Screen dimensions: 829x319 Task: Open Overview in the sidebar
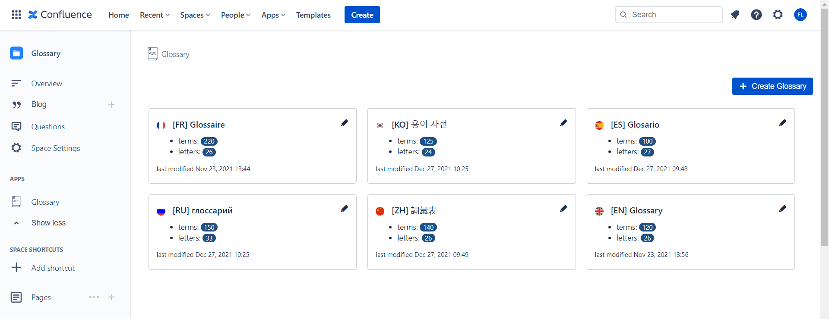[x=47, y=84]
